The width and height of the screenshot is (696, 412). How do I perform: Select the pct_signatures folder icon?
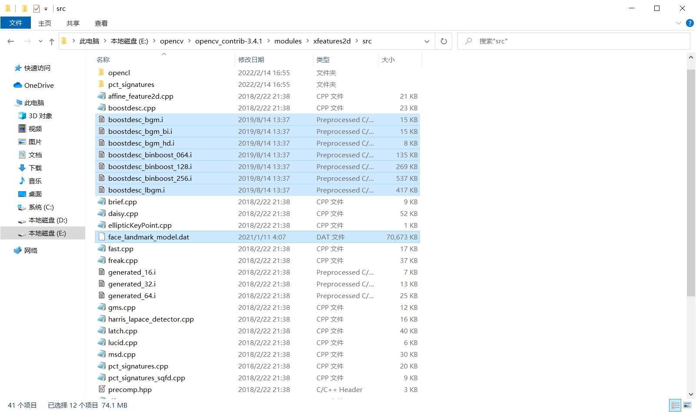(x=101, y=84)
